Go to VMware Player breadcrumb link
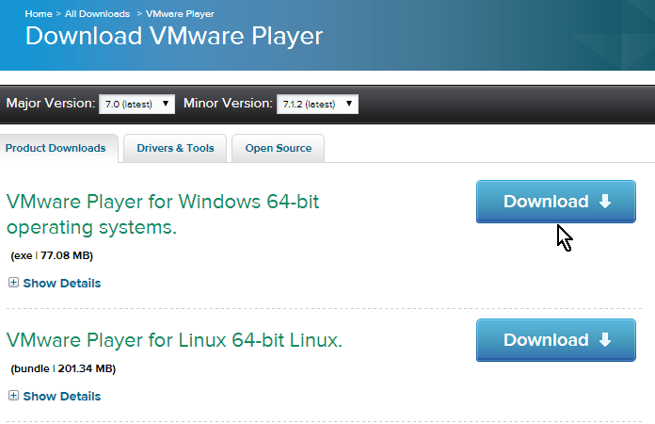The width and height of the screenshot is (655, 424). point(180,14)
